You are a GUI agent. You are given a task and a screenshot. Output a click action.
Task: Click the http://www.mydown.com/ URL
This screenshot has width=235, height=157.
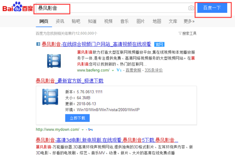pos(58,130)
